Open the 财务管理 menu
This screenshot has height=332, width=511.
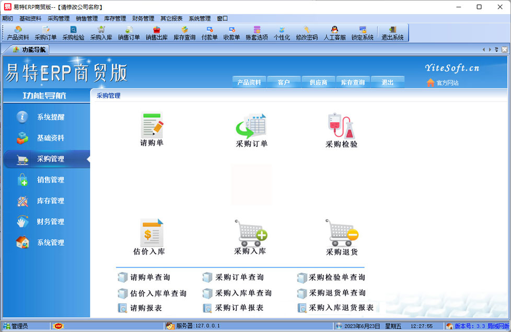(x=143, y=18)
